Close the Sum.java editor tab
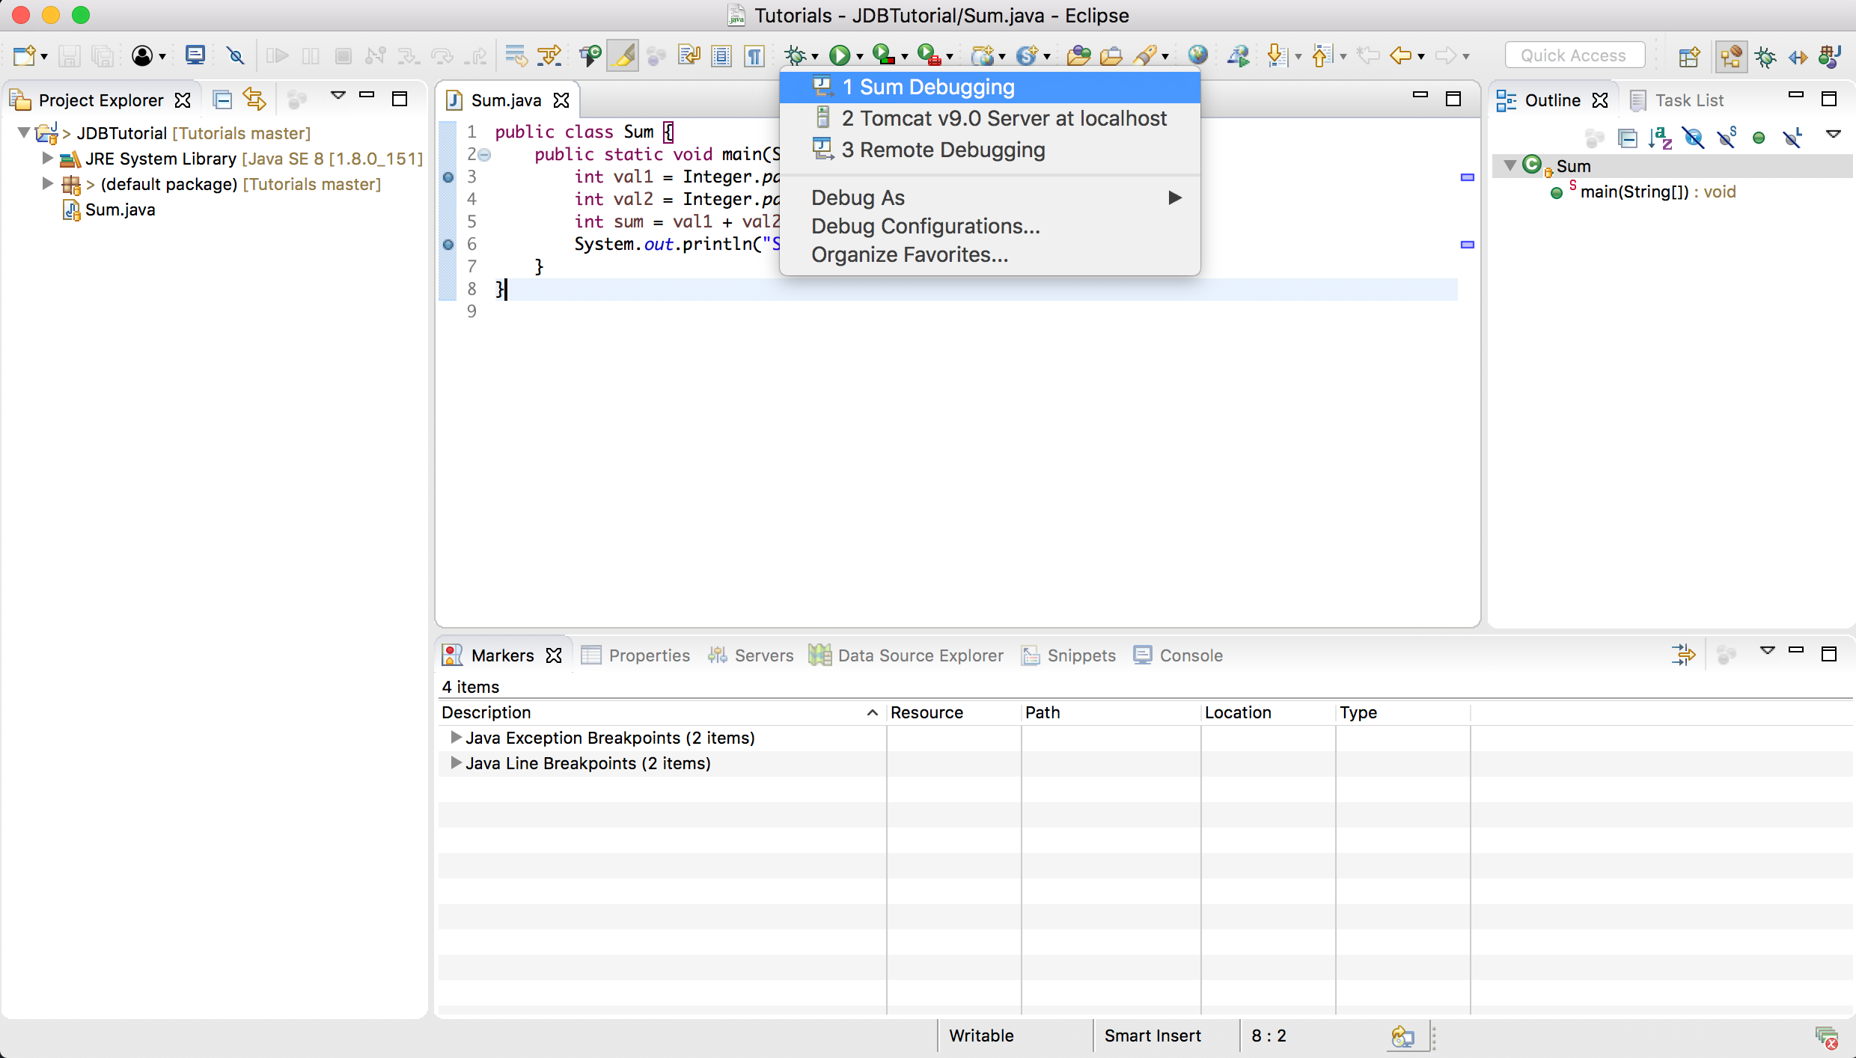This screenshot has height=1058, width=1856. tap(561, 100)
